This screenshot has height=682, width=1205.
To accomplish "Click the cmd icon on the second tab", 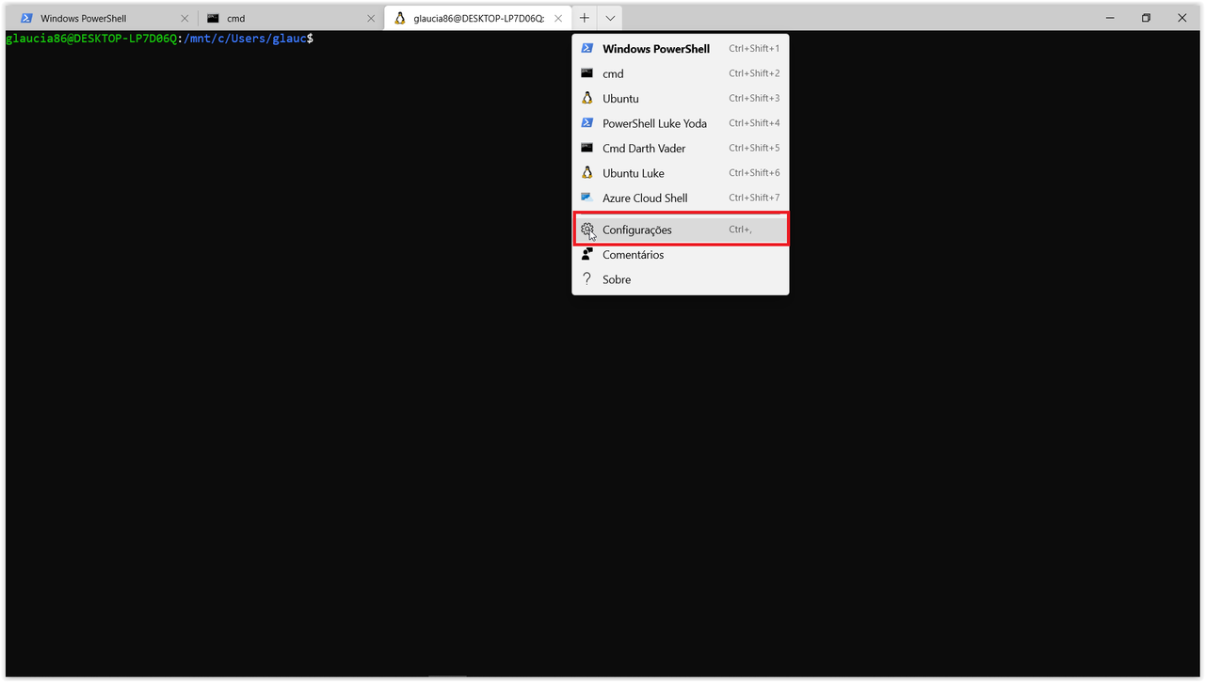I will pos(214,18).
